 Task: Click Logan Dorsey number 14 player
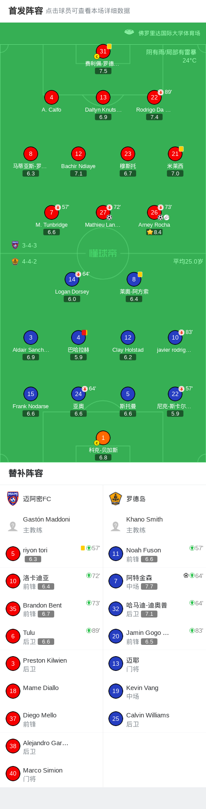point(72,279)
